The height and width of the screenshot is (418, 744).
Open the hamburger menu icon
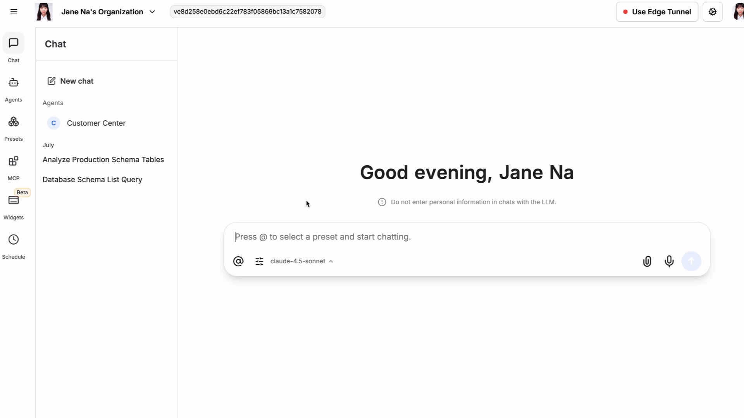click(x=14, y=12)
